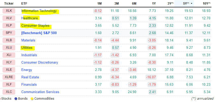Click the XLC ticker badge
The width and height of the screenshot is (217, 104).
click(9, 92)
